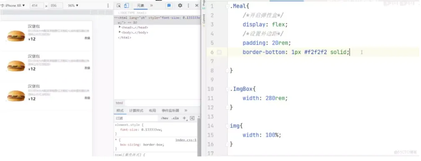
Task: Switch to the 样式 (Styles) tab
Action: click(120, 110)
